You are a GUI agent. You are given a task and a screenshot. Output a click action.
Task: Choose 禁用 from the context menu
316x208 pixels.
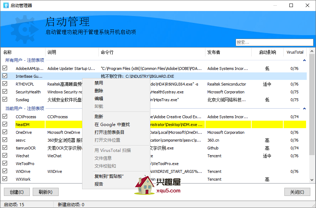(99, 83)
